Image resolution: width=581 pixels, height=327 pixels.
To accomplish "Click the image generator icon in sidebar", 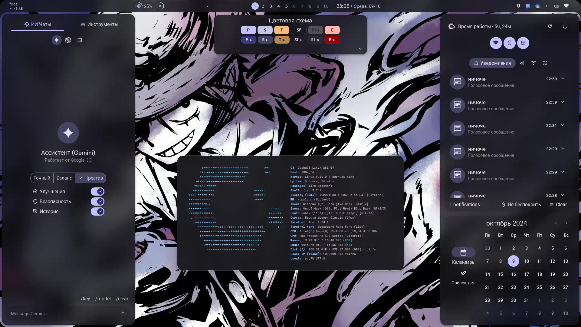I will (x=80, y=40).
